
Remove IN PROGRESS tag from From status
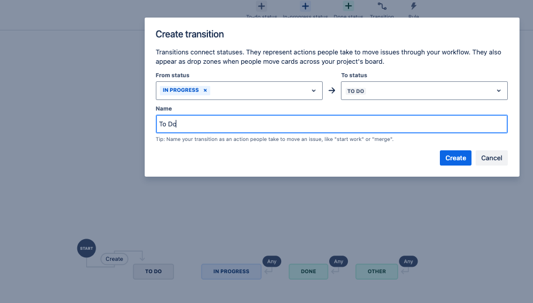(206, 90)
